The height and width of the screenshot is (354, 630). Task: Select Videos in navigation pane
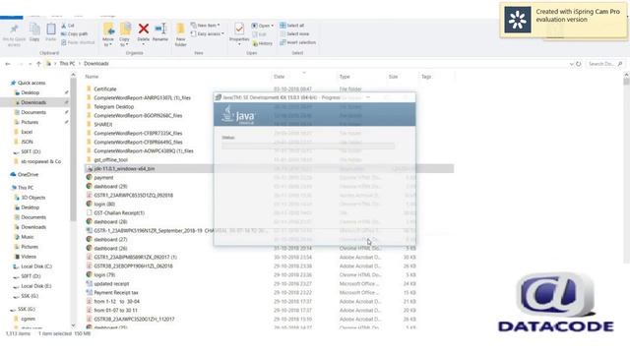point(29,257)
